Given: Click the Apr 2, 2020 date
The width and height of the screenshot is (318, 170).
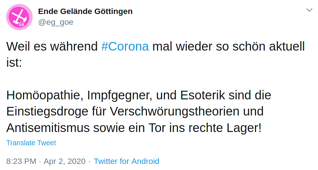Looking at the screenshot, I should (x=64, y=161).
